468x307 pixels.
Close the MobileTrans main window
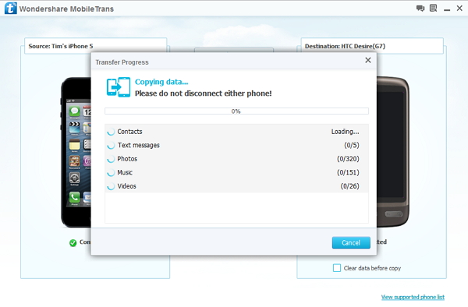459,9
